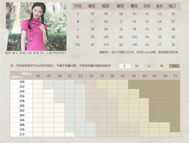Select the S color swatch in legend

(124, 66)
